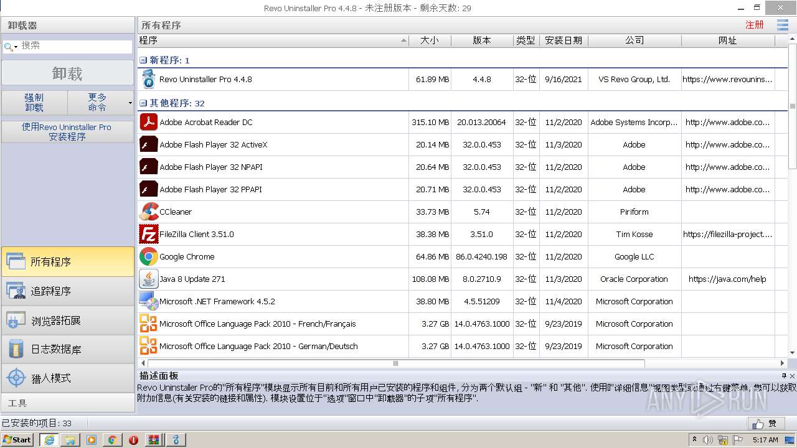Expand the 卸载器 panel header
The height and width of the screenshot is (448, 797).
pyautogui.click(x=67, y=26)
